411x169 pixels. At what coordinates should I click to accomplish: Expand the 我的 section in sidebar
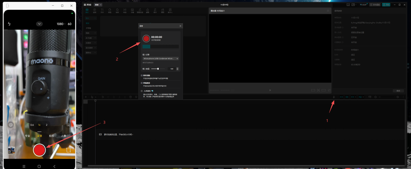pos(91,33)
